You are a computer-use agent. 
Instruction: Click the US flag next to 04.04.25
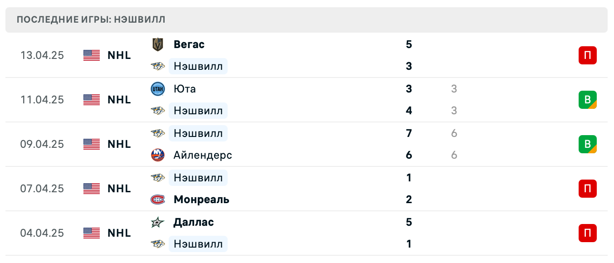click(x=91, y=233)
